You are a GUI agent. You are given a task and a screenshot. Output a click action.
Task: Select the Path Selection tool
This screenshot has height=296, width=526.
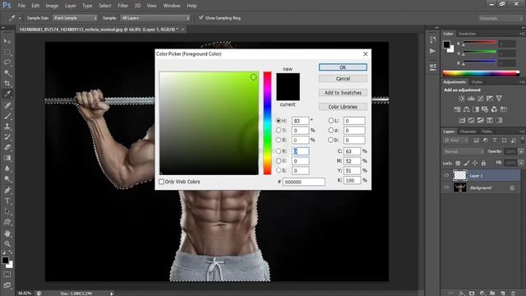7,211
